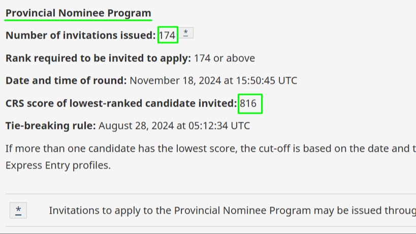Click the August 28, 2024 tie-breaking date
Image resolution: width=416 pixels, height=234 pixels.
(x=136, y=125)
